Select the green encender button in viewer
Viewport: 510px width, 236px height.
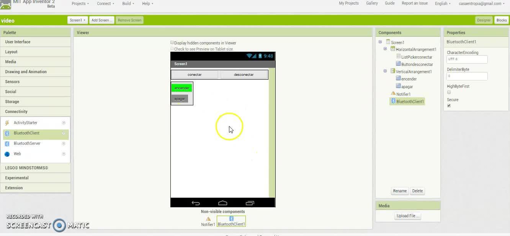pos(181,88)
